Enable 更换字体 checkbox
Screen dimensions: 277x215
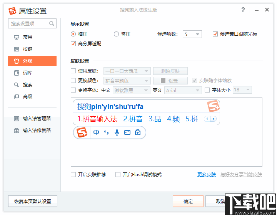pyautogui.click(x=73, y=90)
